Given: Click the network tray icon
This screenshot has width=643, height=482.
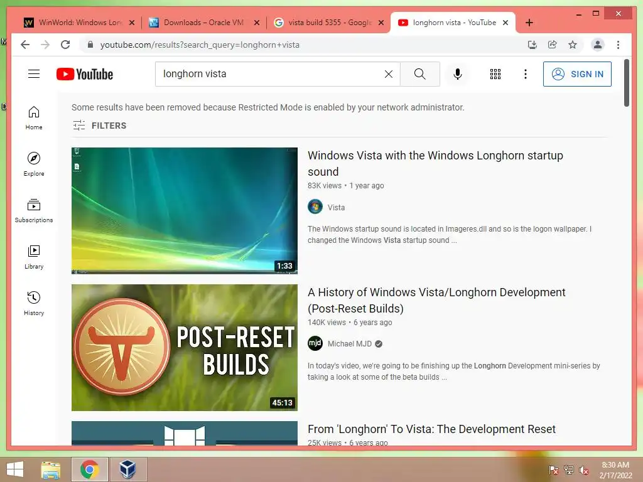Looking at the screenshot, I should click(569, 469).
